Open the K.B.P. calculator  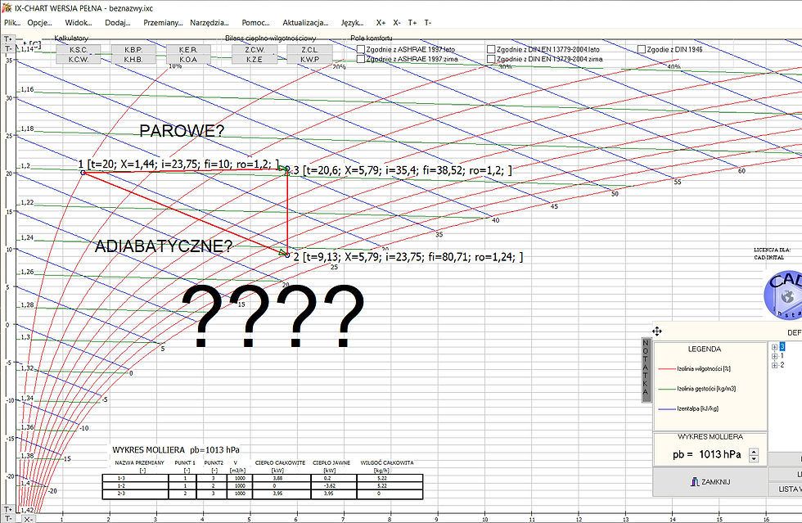click(133, 50)
